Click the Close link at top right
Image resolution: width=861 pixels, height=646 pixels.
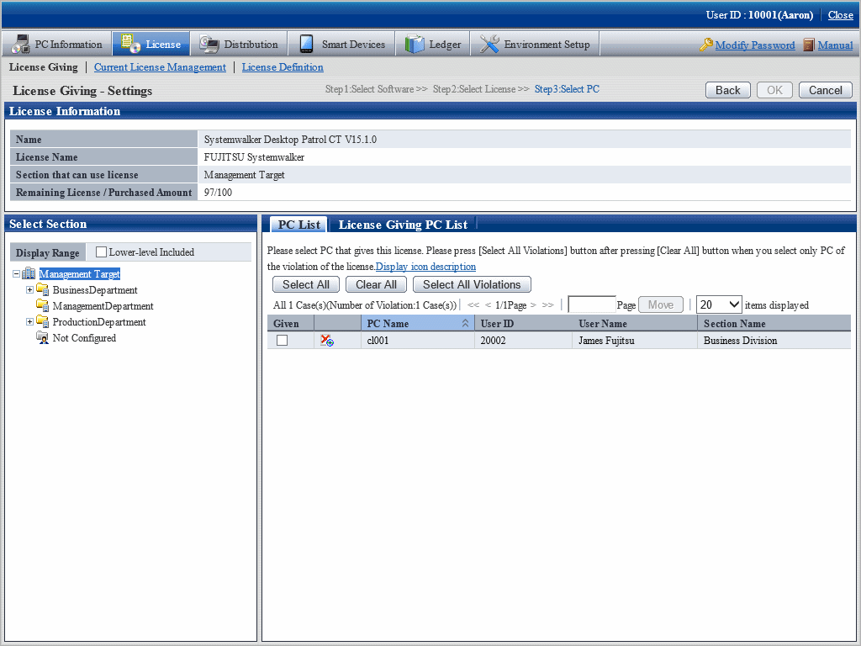(x=840, y=15)
